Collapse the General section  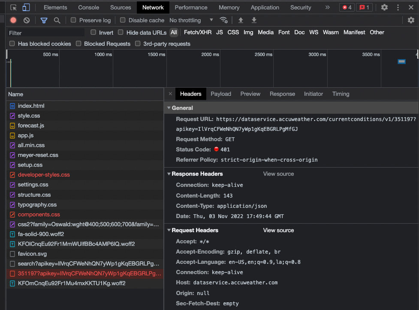(169, 108)
